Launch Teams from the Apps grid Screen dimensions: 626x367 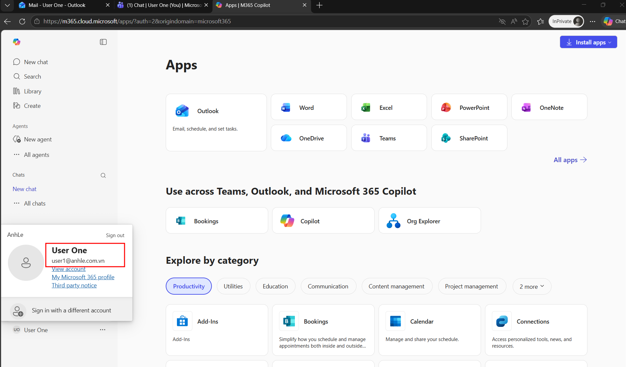click(x=389, y=138)
